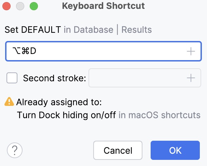The width and height of the screenshot is (207, 166).
Task: Cancel the keyboard shortcut change
Action: point(118,150)
